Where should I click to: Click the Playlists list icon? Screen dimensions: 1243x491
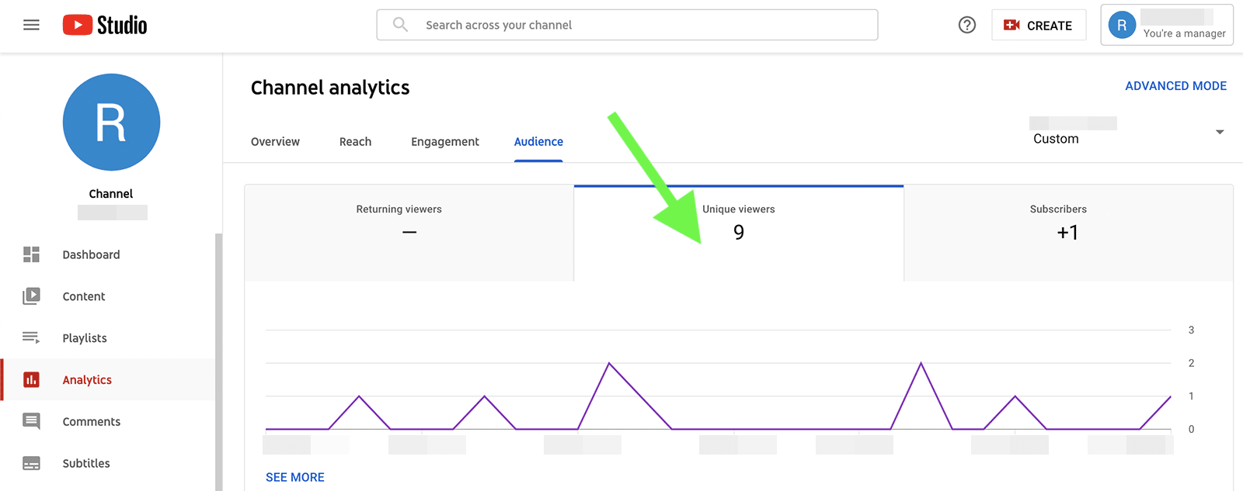coord(31,337)
